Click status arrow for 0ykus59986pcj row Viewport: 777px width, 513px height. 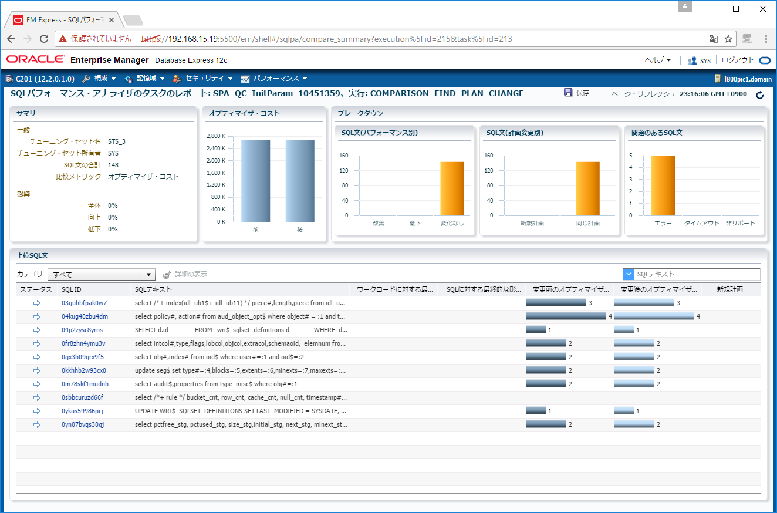37,411
